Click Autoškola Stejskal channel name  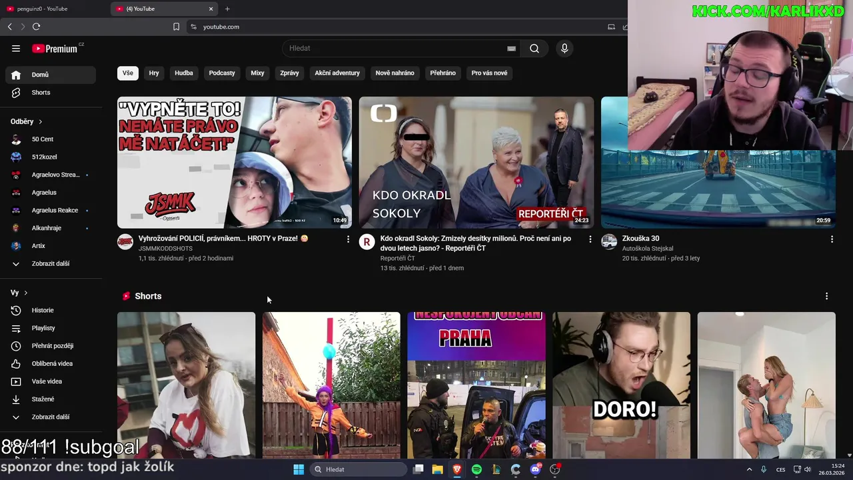pyautogui.click(x=648, y=249)
